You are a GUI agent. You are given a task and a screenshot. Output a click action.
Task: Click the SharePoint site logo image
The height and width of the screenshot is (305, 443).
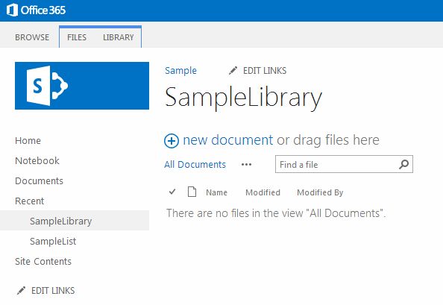(82, 86)
